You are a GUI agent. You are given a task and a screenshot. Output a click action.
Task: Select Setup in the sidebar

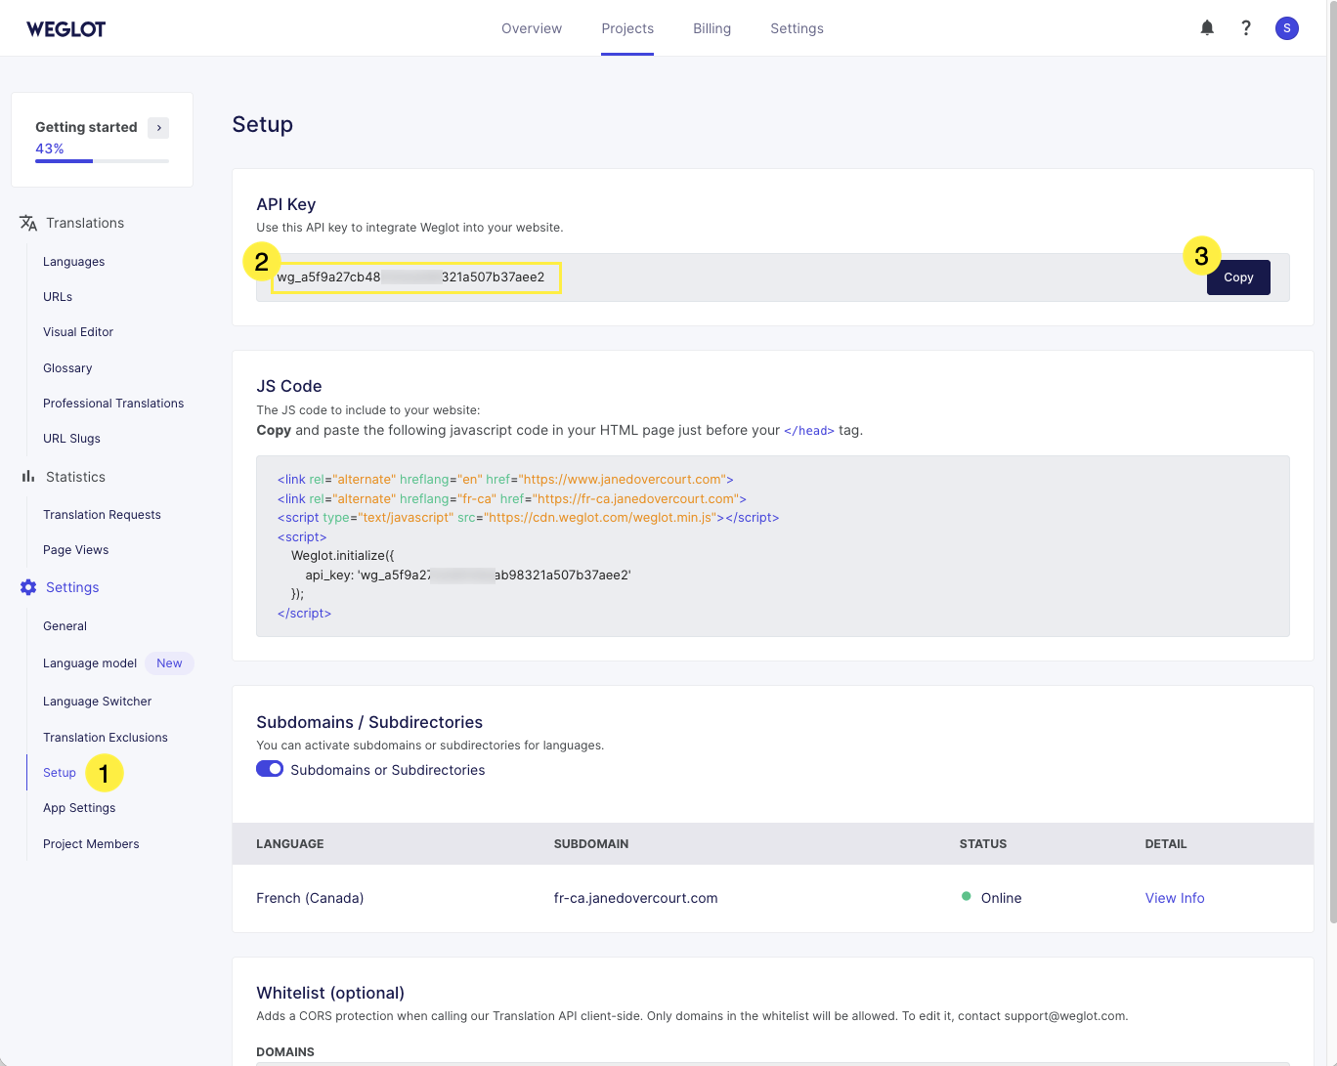coord(60,773)
